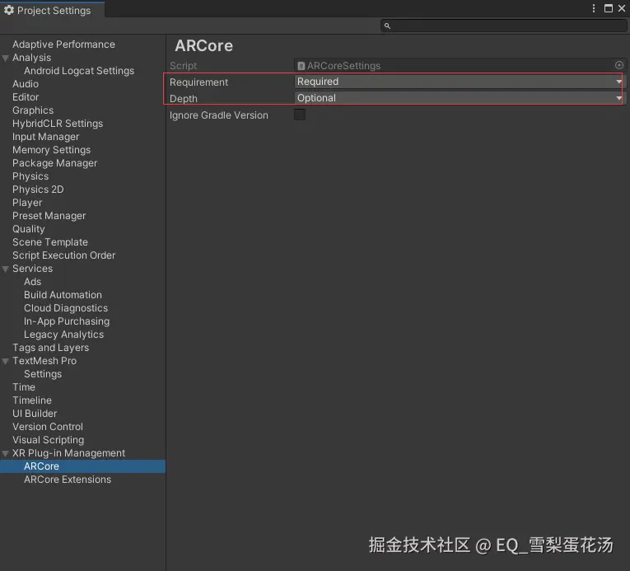Collapse the Services tree section

5,269
